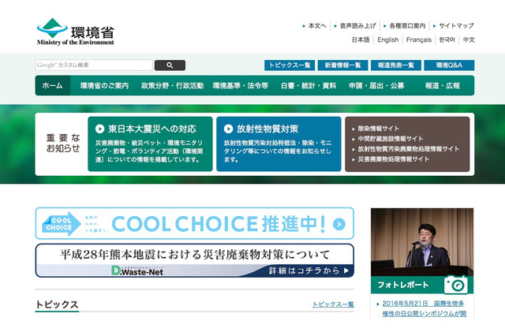Click the Ministry of the Environment logo
The width and height of the screenshot is (505, 336).
76,32
